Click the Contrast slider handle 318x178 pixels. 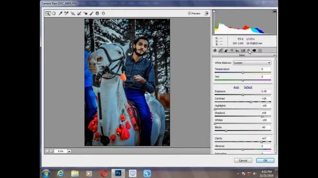pos(250,102)
